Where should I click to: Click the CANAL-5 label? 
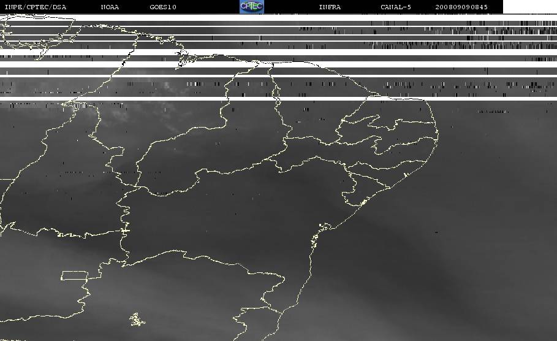point(396,7)
